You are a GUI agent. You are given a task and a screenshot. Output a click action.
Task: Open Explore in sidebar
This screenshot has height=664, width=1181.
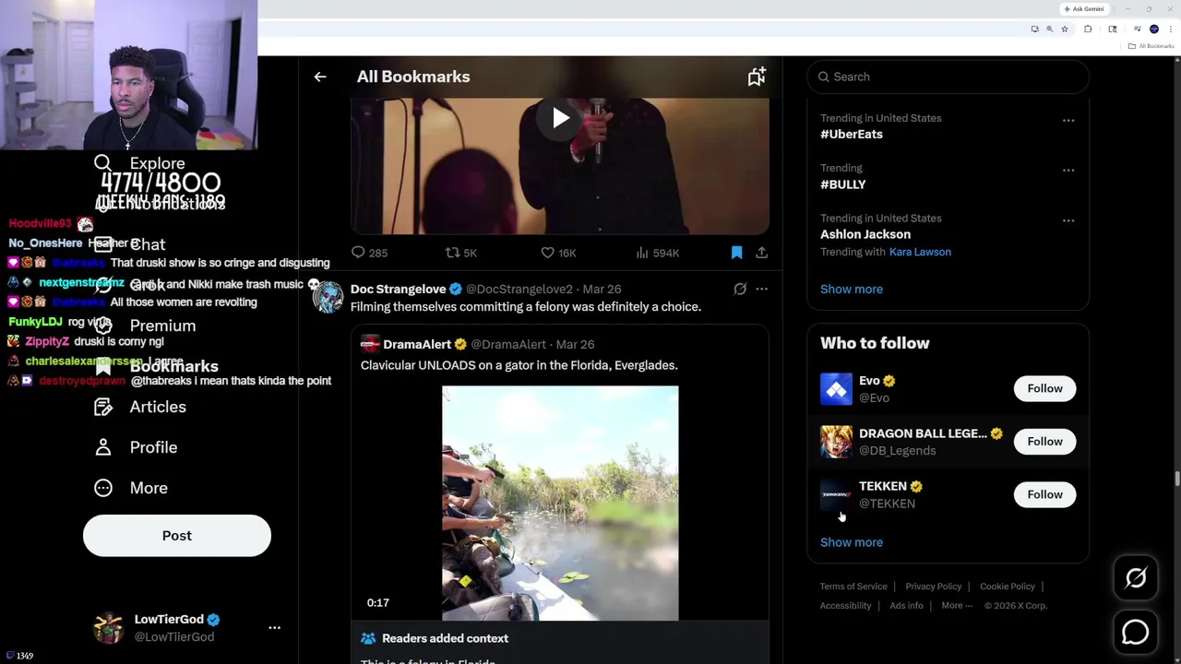pos(140,163)
